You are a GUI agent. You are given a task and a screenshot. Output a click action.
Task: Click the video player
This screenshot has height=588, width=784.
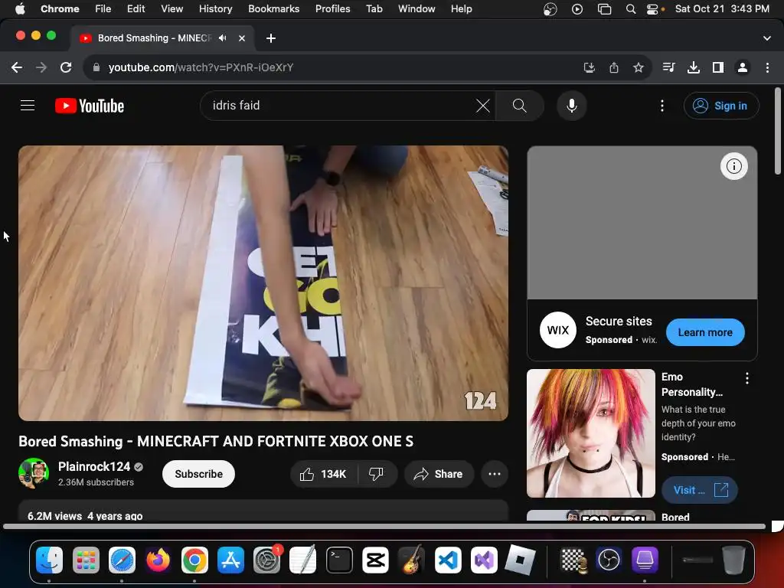(263, 283)
